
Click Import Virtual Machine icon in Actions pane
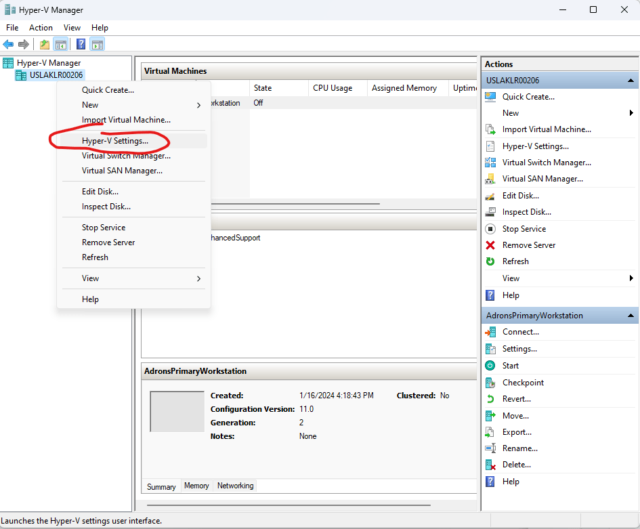pyautogui.click(x=490, y=129)
